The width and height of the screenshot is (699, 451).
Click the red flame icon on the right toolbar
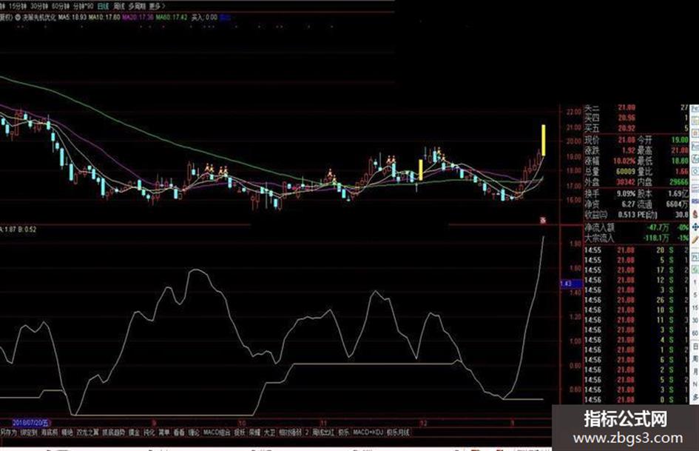pyautogui.click(x=695, y=214)
